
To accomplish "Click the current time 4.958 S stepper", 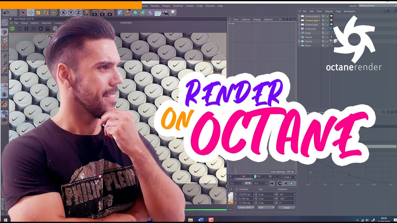I will click(x=295, y=177).
